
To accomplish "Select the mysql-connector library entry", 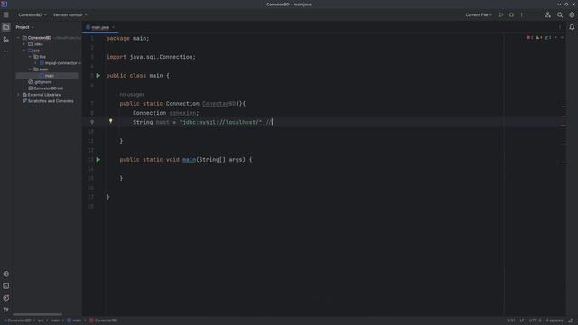I will 61,63.
